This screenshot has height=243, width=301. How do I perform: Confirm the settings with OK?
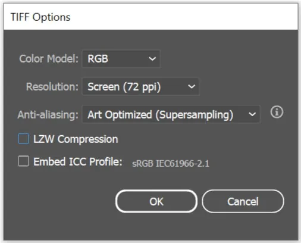point(156,201)
